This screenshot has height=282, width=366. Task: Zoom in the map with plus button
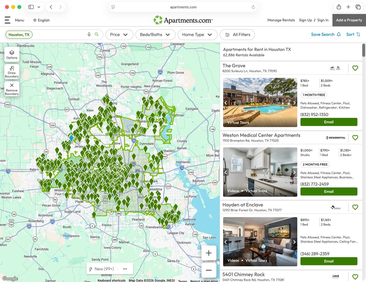click(x=209, y=253)
